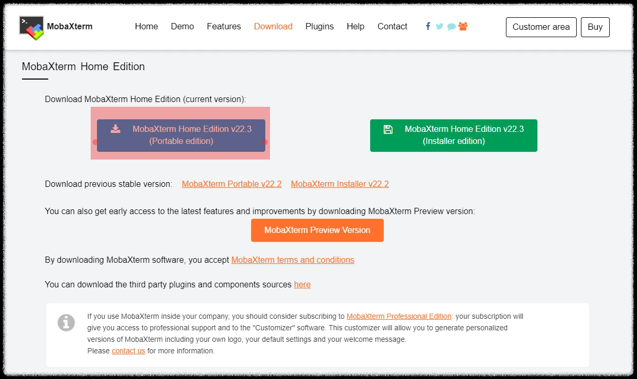Download Home Edition v22.3 Installer edition
Image resolution: width=637 pixels, height=379 pixels.
point(454,136)
